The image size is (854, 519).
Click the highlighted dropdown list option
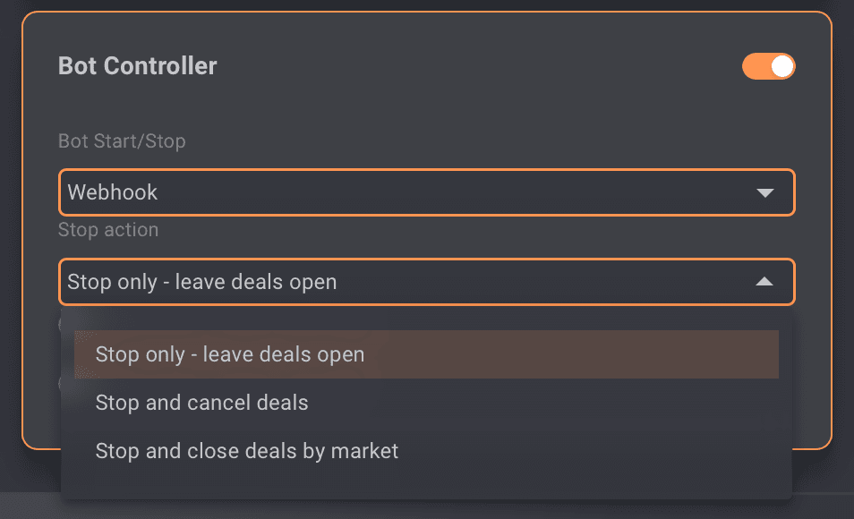(x=426, y=354)
